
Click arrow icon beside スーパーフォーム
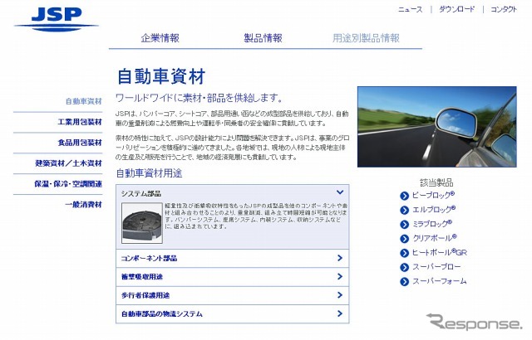(x=404, y=281)
